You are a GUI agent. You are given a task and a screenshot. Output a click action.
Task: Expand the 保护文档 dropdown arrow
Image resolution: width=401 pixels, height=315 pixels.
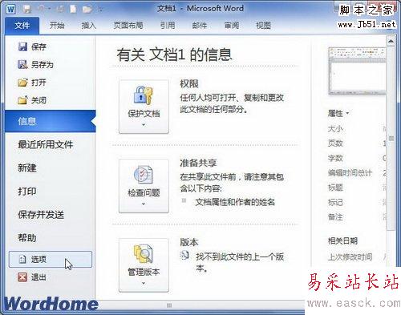(144, 125)
